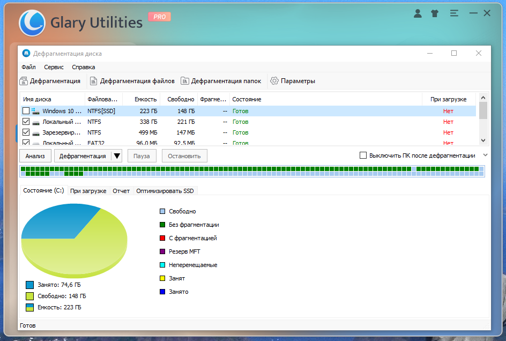506x341 pixels.
Task: Click the Состояние column header
Action: tap(325, 99)
